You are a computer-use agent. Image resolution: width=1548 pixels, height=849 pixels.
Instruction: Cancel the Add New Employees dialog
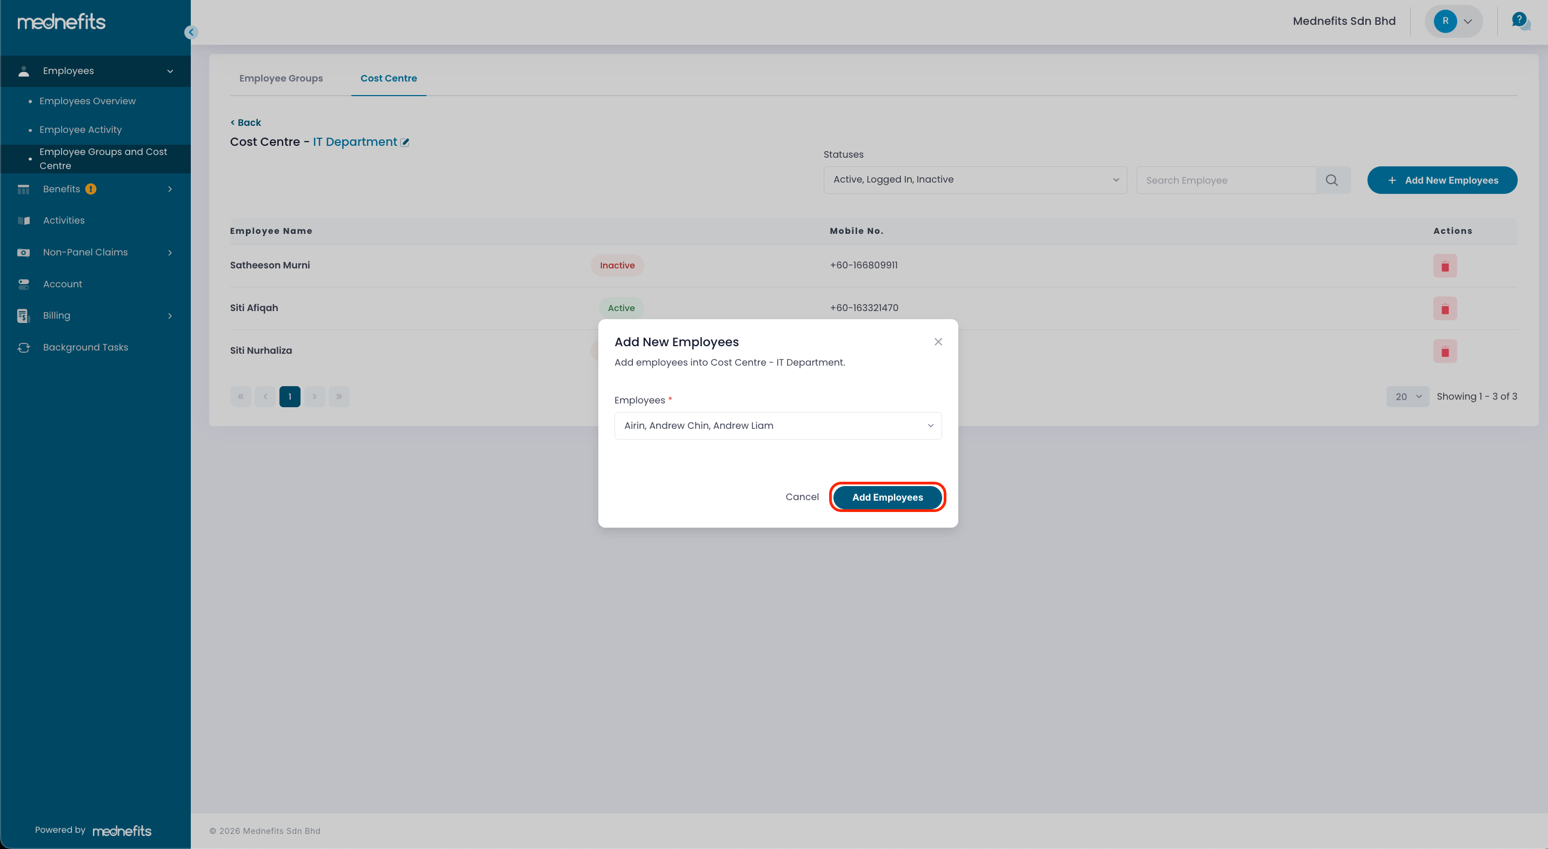click(802, 497)
